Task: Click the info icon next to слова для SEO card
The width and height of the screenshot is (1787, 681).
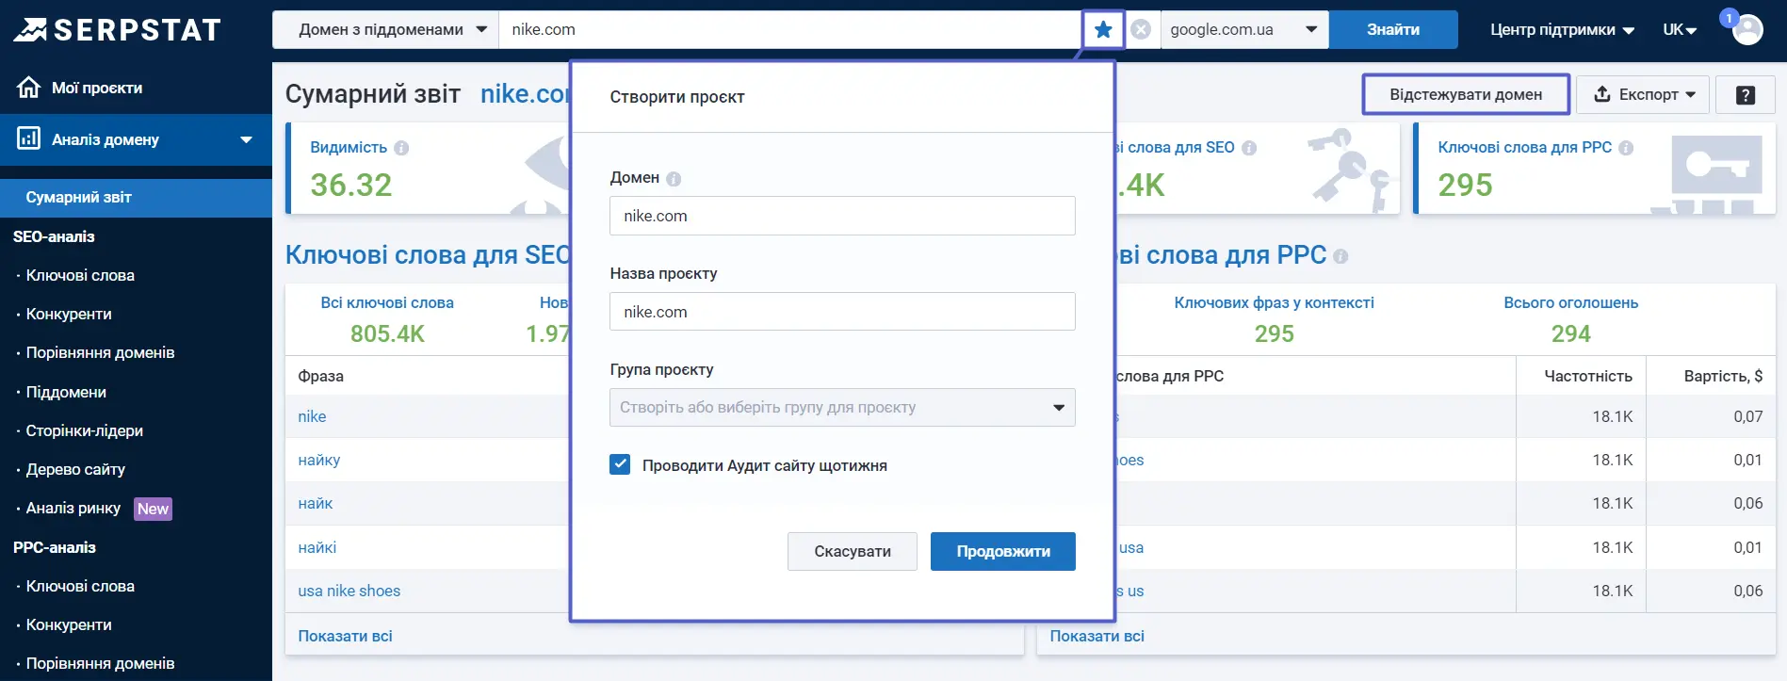Action: pyautogui.click(x=1249, y=148)
